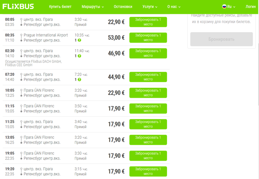Open the Купить билет menu item
The height and width of the screenshot is (179, 259).
(x=60, y=7)
